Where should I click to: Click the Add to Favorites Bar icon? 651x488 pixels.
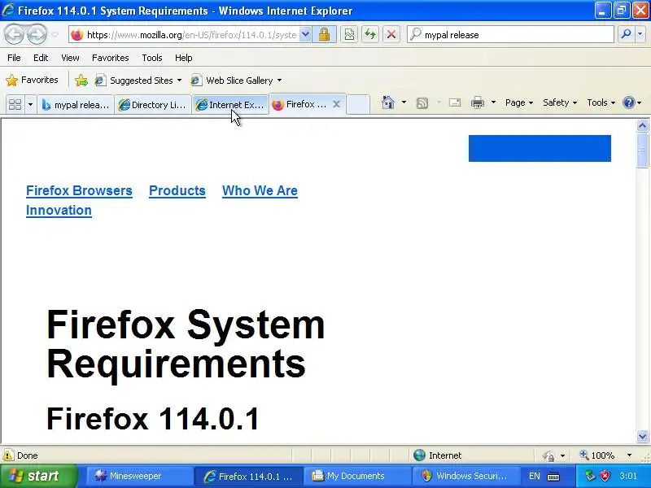[x=81, y=80]
